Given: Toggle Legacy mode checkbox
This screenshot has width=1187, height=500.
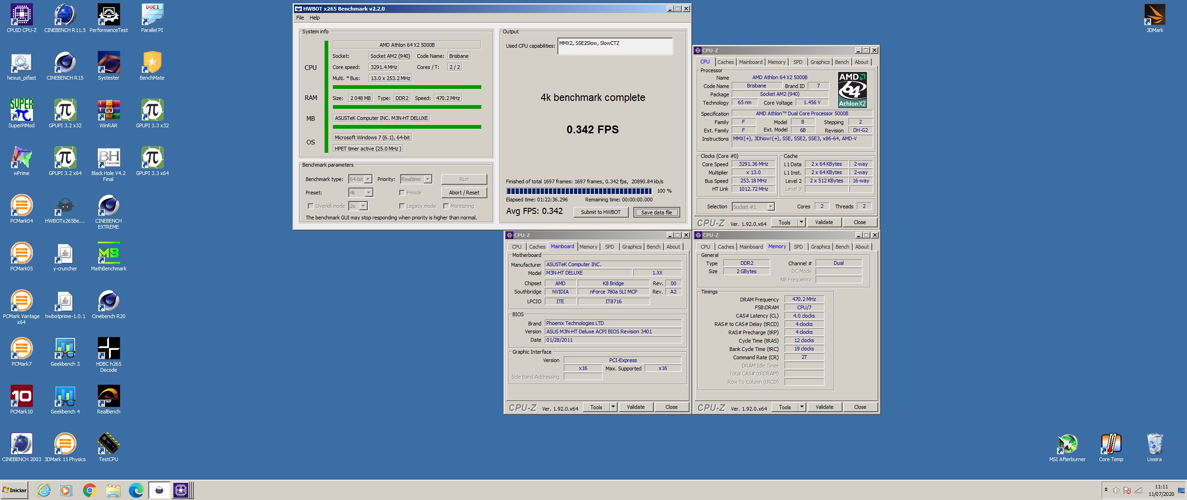Looking at the screenshot, I should coord(402,206).
